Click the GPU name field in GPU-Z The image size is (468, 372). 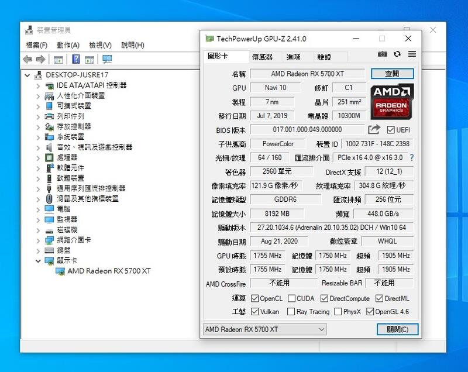(308, 74)
